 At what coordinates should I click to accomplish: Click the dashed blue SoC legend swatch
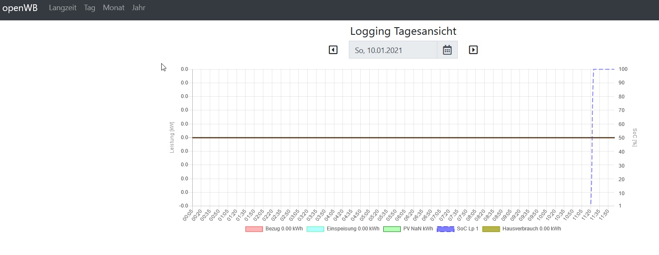point(445,229)
